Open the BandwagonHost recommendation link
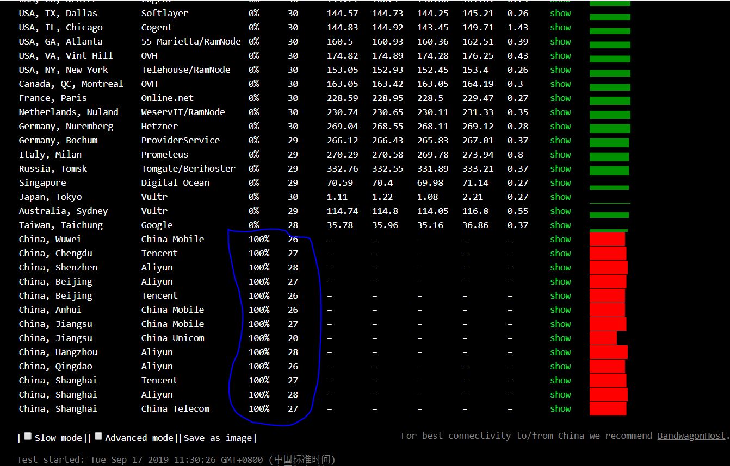The image size is (730, 466). coord(691,436)
